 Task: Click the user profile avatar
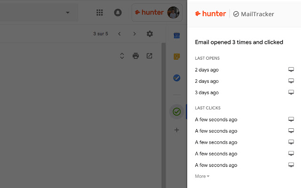click(x=173, y=13)
